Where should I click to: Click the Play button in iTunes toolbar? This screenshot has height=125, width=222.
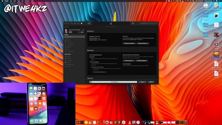(x=75, y=23)
